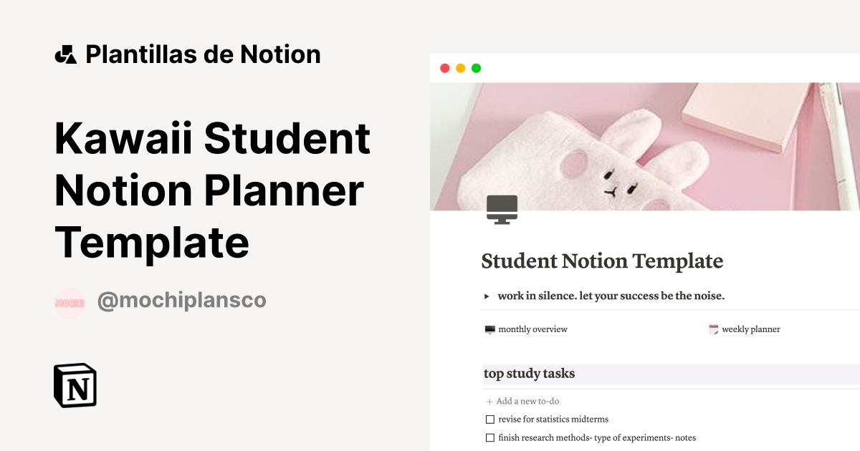Image resolution: width=860 pixels, height=451 pixels.
Task: Click the monitor emoji beside monthly overview
Action: [x=489, y=329]
